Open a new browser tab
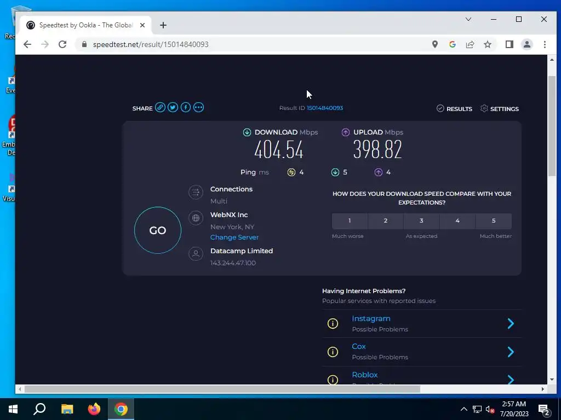Screen dimensions: 561x420 (163, 25)
